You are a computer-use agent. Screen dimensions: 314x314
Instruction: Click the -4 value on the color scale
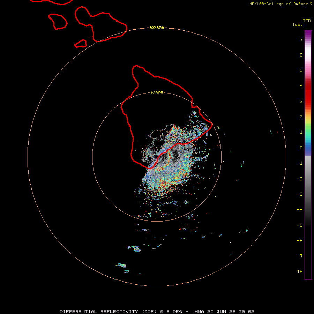pos(300,210)
